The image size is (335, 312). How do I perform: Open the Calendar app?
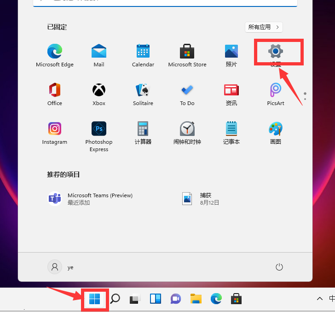coord(143,55)
